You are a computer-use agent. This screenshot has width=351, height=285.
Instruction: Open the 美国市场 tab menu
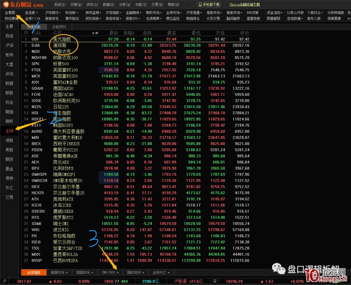[x=59, y=272]
